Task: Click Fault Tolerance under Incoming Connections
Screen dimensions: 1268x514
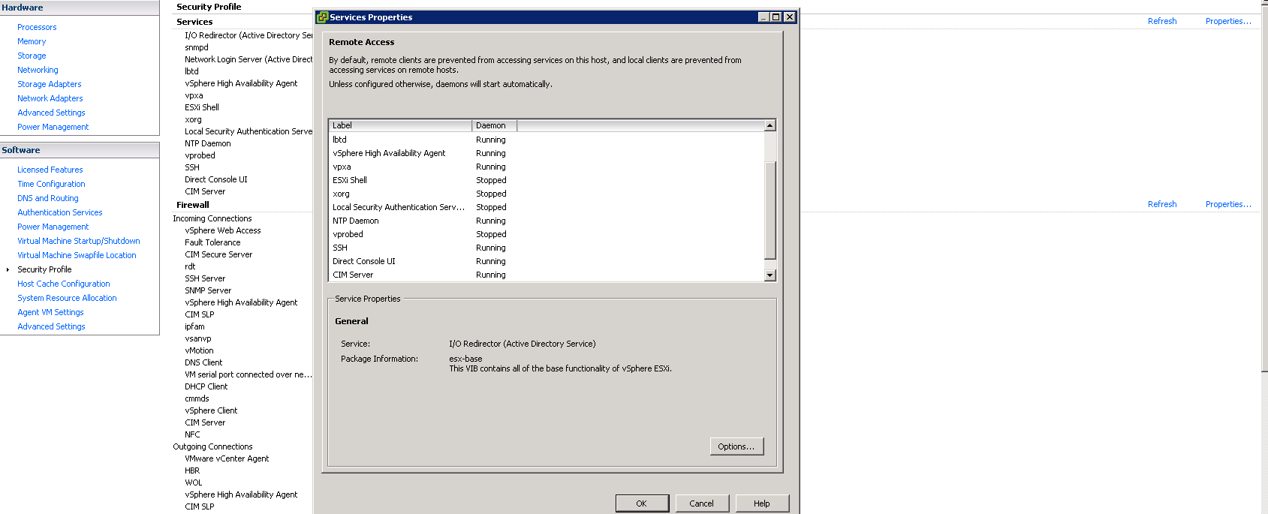Action: pyautogui.click(x=212, y=242)
